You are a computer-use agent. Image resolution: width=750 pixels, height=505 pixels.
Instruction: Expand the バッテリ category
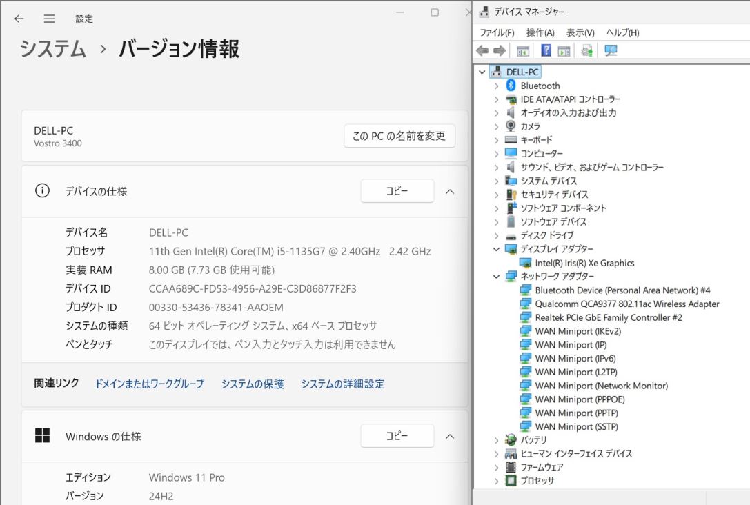click(496, 440)
